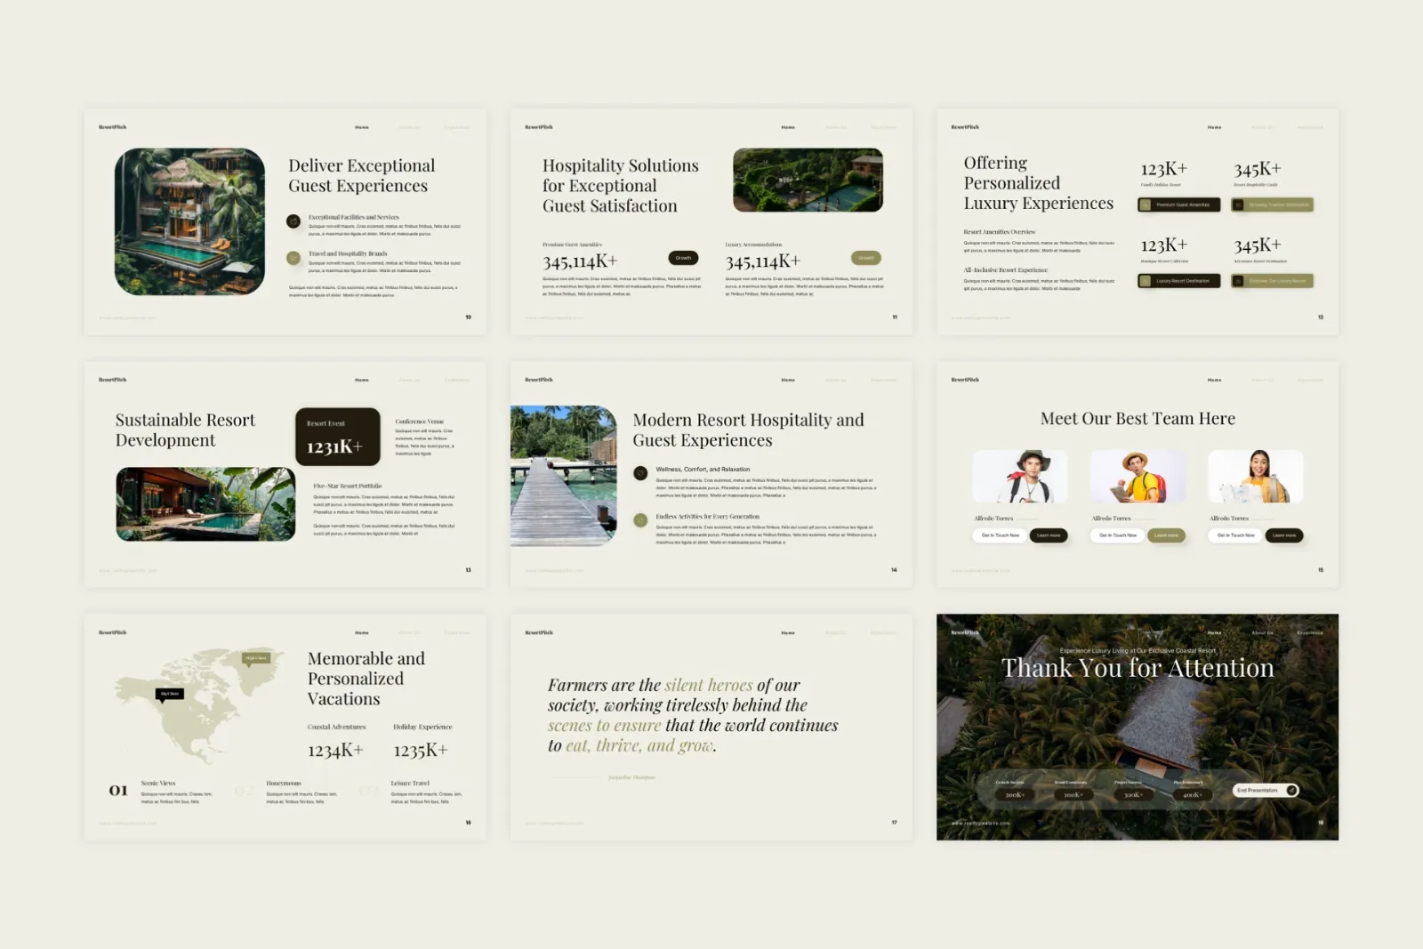Click the world map on Memorable Vacations slide
Image resolution: width=1423 pixels, height=949 pixels.
[197, 706]
